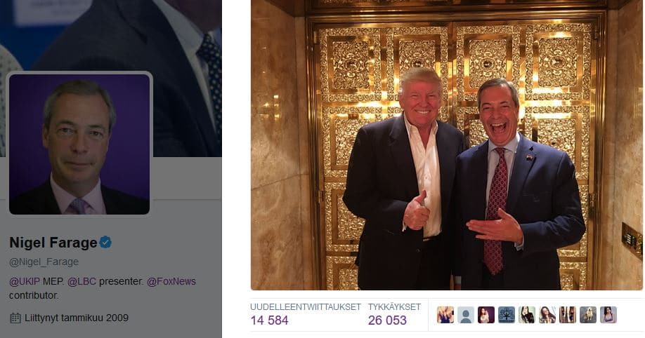Open the @UKIP mention link in bio

(24, 281)
